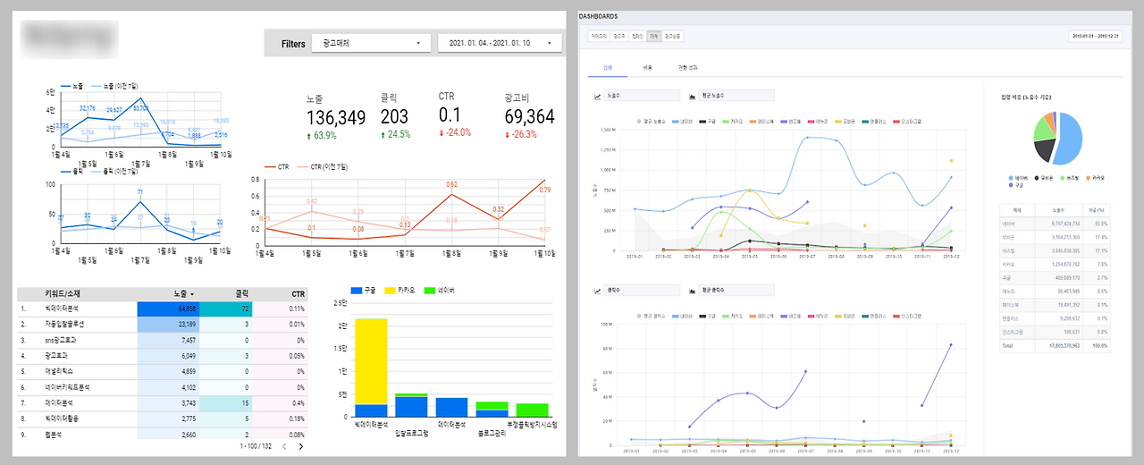
Task: Toggle 구글 blue legend in bar chart
Action: click(x=364, y=290)
